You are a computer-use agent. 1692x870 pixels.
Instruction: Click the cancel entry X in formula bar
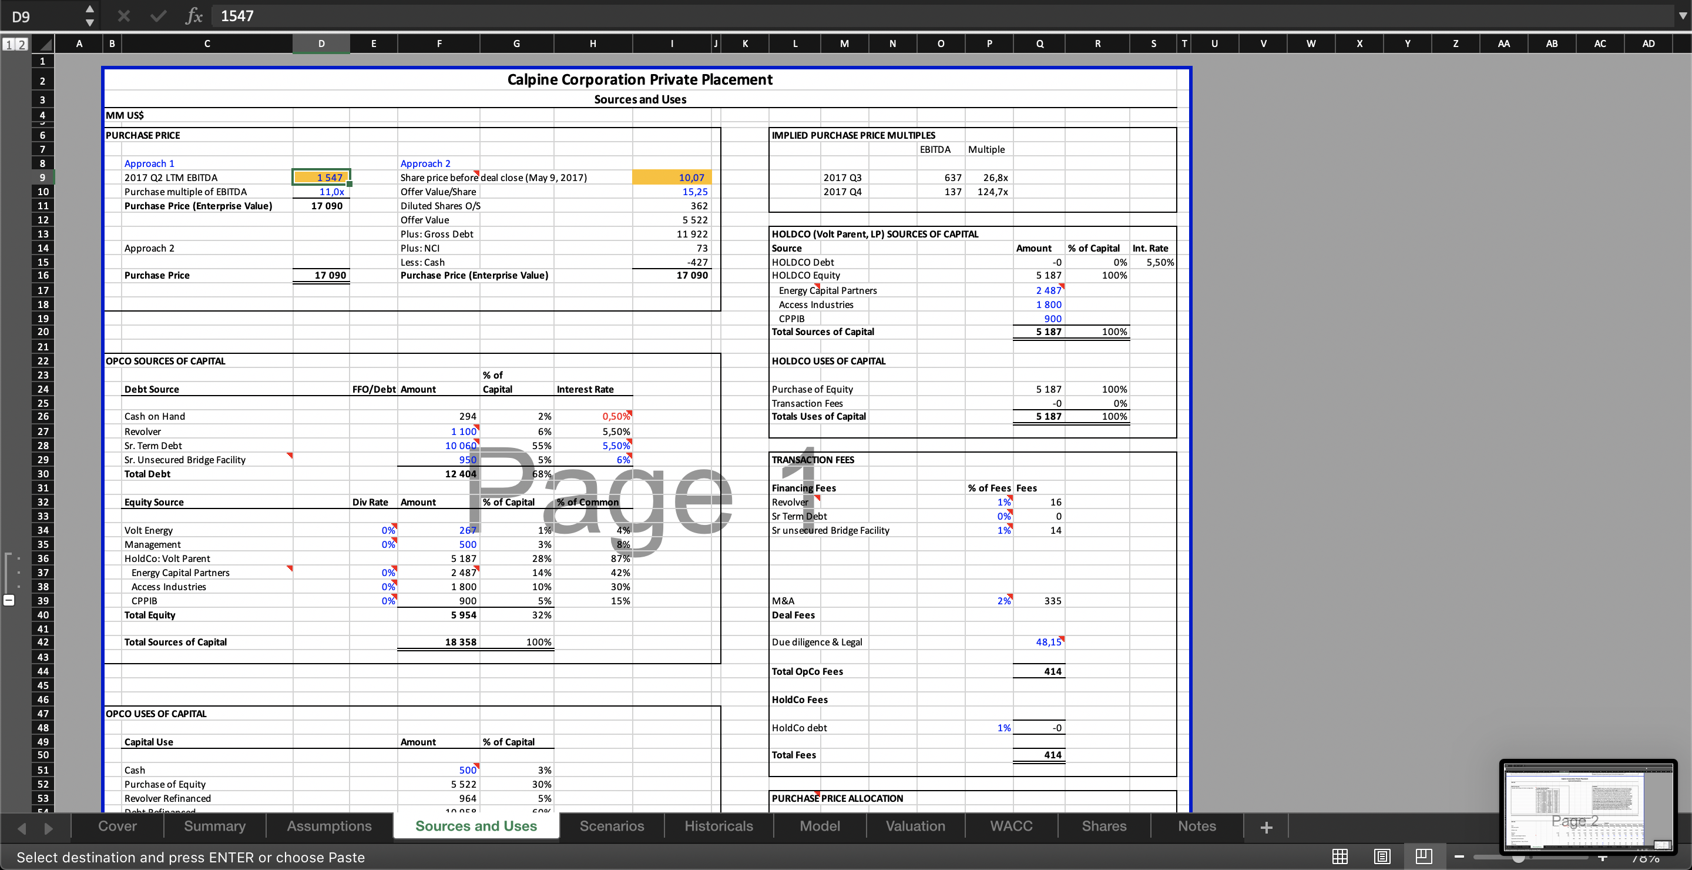(123, 16)
